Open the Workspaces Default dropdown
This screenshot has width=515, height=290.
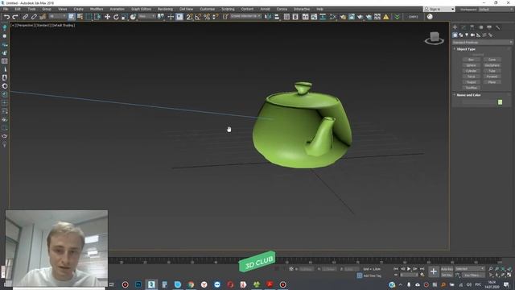pyautogui.click(x=496, y=9)
